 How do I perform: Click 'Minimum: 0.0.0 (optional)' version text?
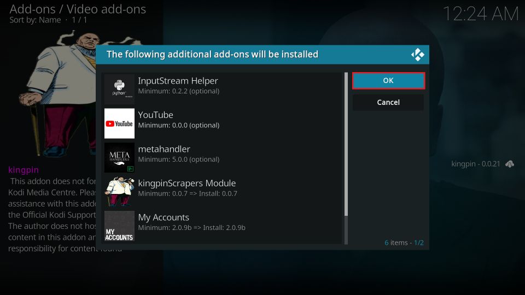click(x=179, y=125)
